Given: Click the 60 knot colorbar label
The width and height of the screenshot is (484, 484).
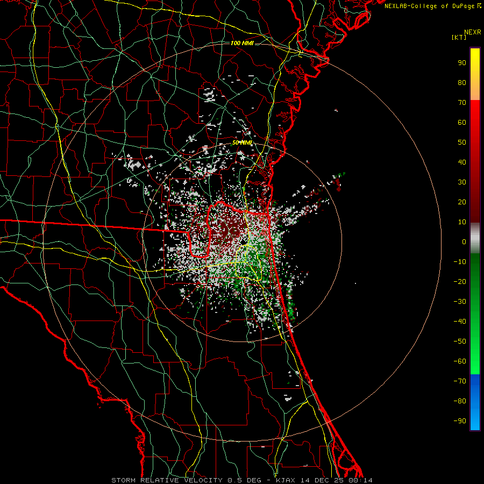Looking at the screenshot, I should [x=462, y=123].
